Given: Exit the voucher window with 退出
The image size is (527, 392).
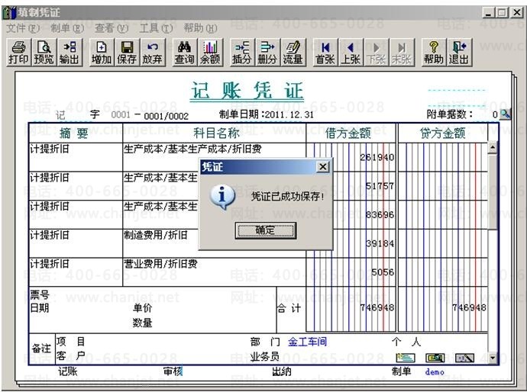Looking at the screenshot, I should pyautogui.click(x=459, y=53).
